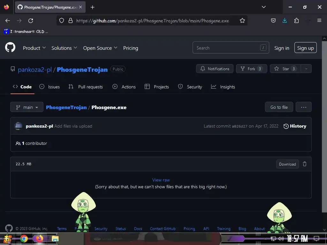Expand the Open Source menu
The image size is (327, 245).
click(x=100, y=48)
